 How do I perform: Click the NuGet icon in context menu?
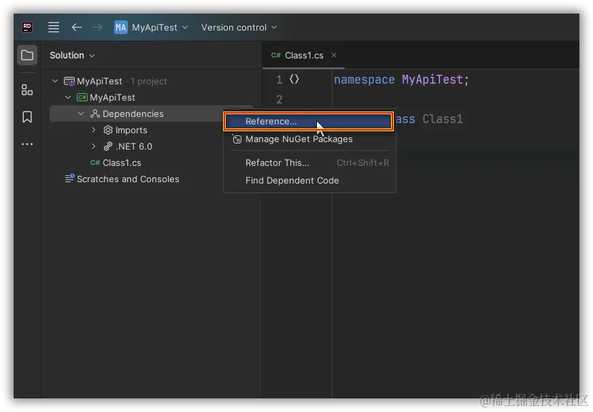point(237,139)
